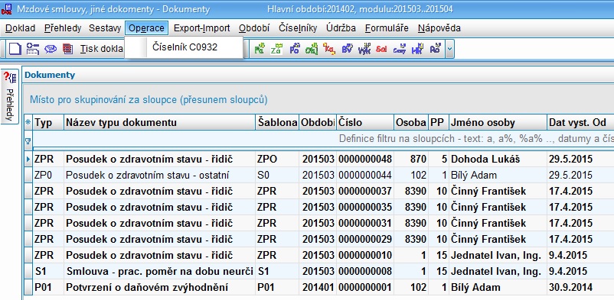Screen dimensions: 614x300
Task: Click date 30.9.2014 in last row
Action: pyautogui.click(x=570, y=288)
